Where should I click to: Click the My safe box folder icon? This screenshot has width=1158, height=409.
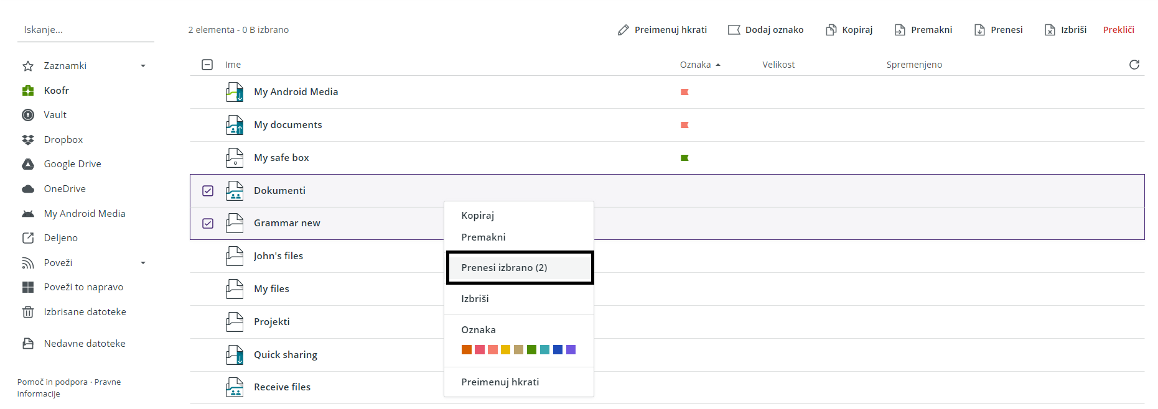pos(235,158)
